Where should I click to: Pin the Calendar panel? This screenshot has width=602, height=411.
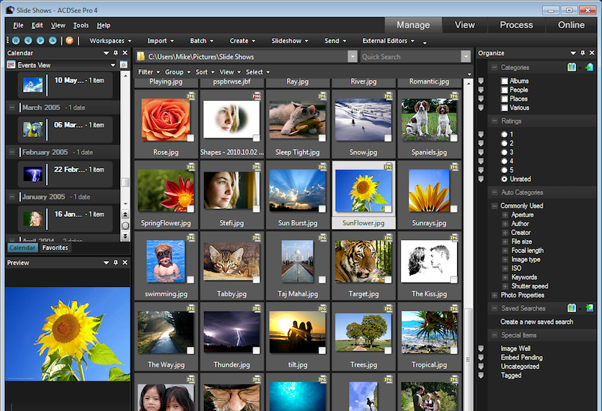(x=115, y=53)
